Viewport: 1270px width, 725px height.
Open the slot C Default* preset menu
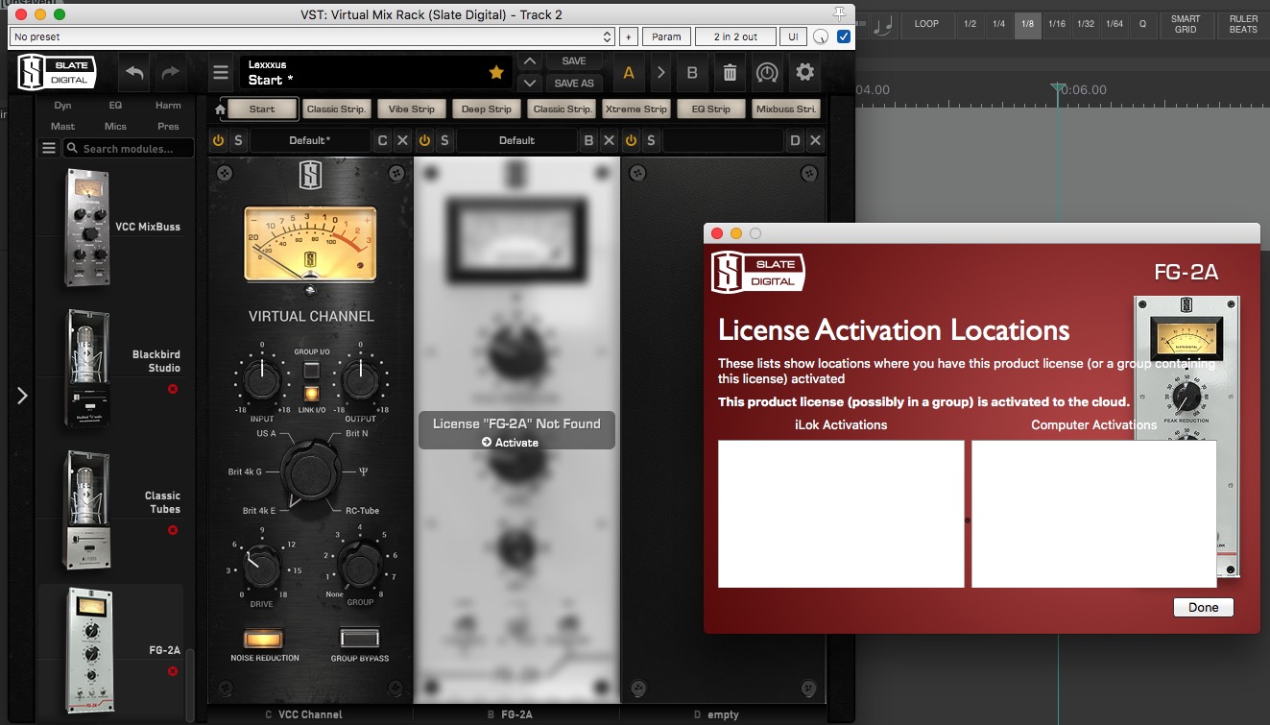click(x=310, y=141)
